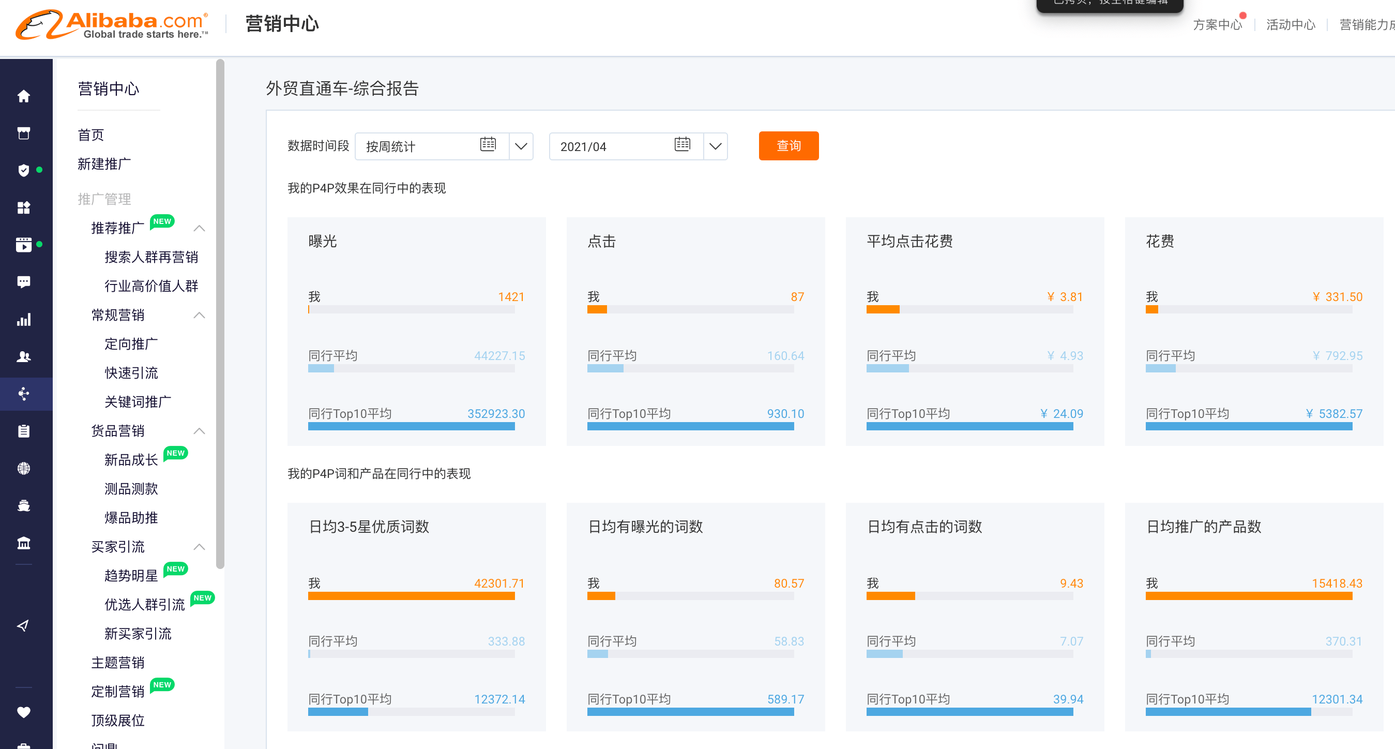Collapse the 货品营销 menu group
The width and height of the screenshot is (1395, 749).
199,431
